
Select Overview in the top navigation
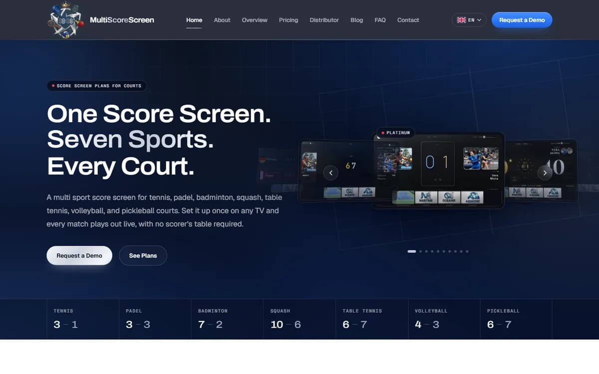tap(255, 20)
